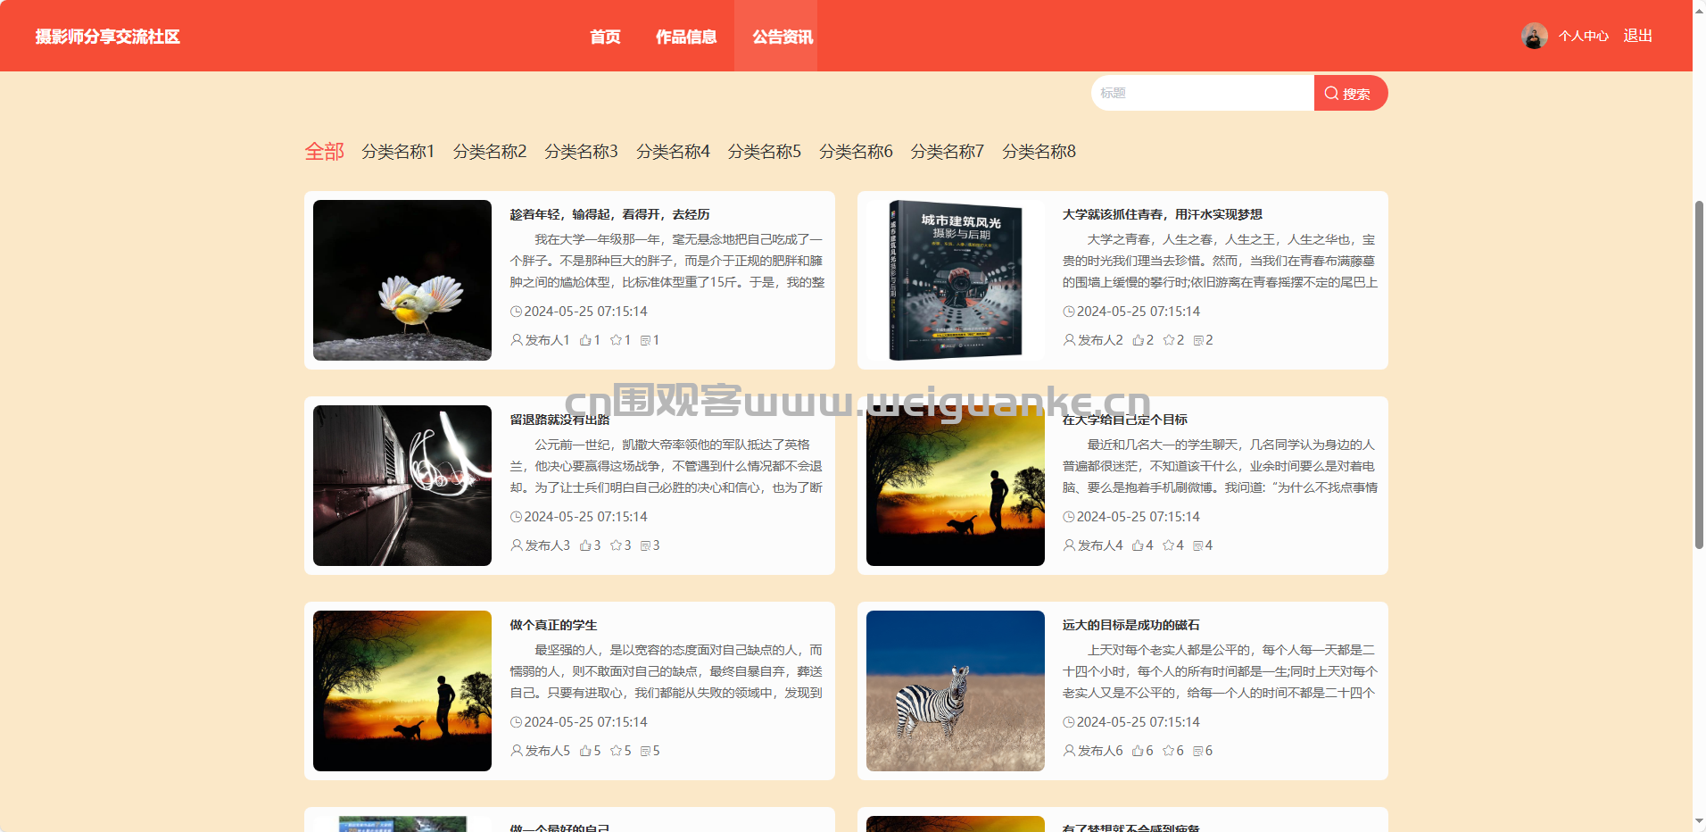
Task: Select the 全部 category filter
Action: pos(325,152)
